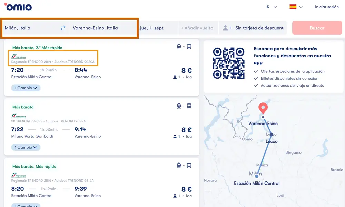
Task: Open the date field jue, 11 sept
Action: [158, 28]
